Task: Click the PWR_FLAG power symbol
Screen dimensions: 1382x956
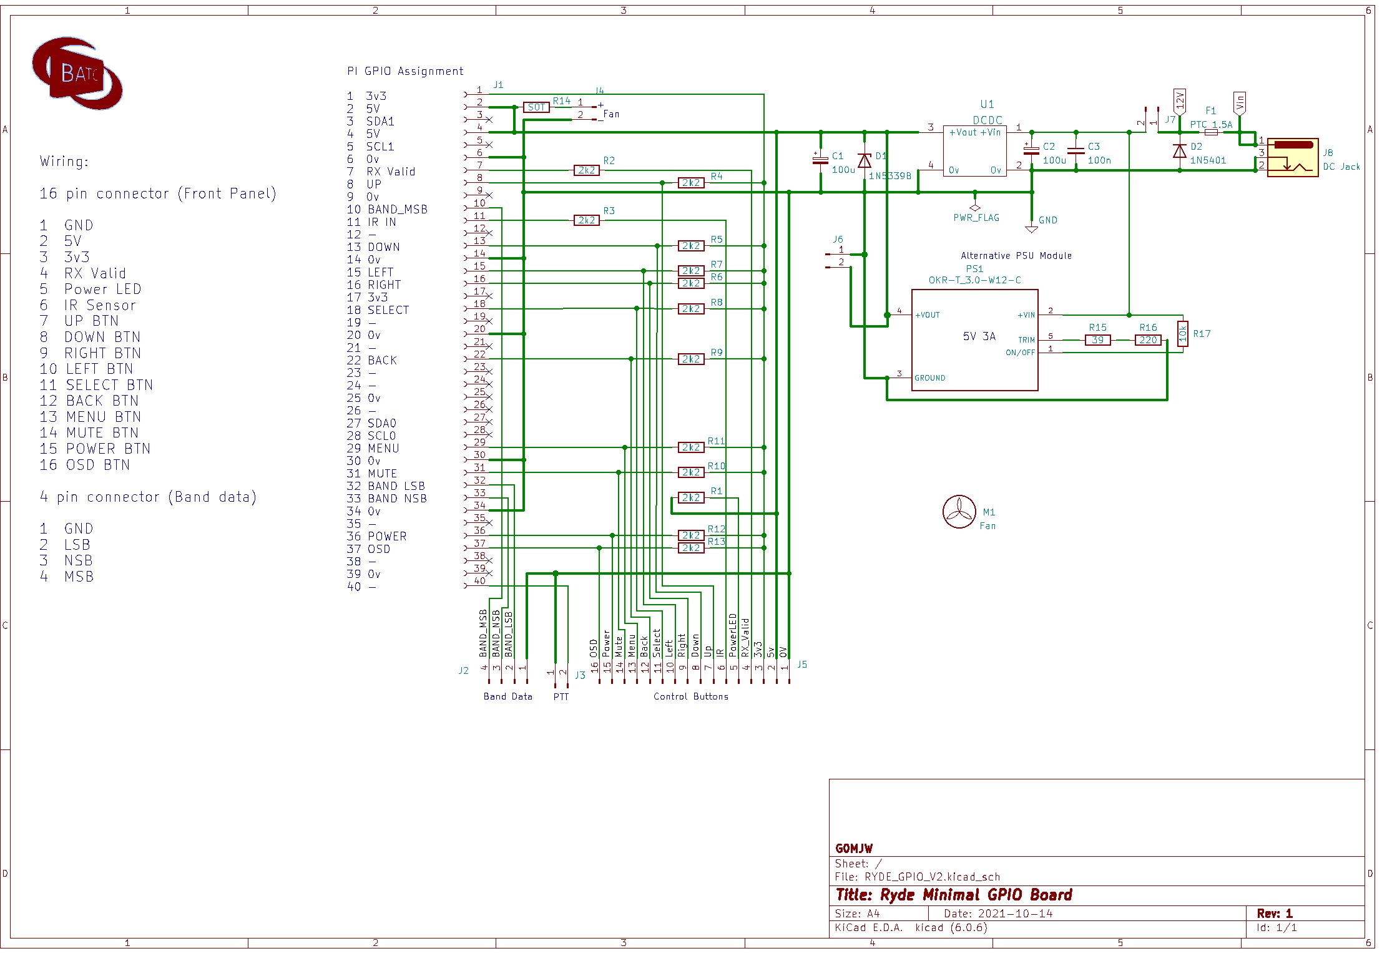Action: [x=975, y=208]
